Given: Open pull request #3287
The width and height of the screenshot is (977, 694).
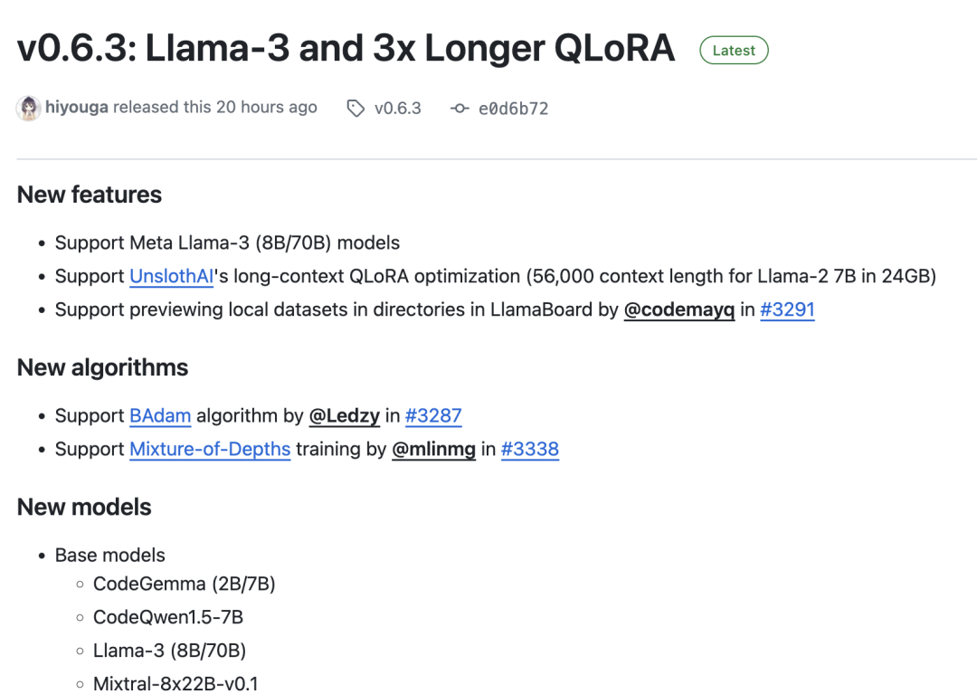Looking at the screenshot, I should pyautogui.click(x=433, y=415).
